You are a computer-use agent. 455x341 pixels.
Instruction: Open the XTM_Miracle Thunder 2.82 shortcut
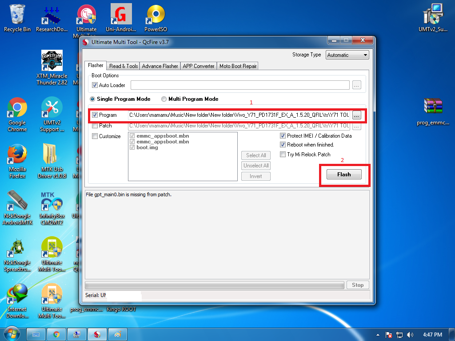[52, 67]
